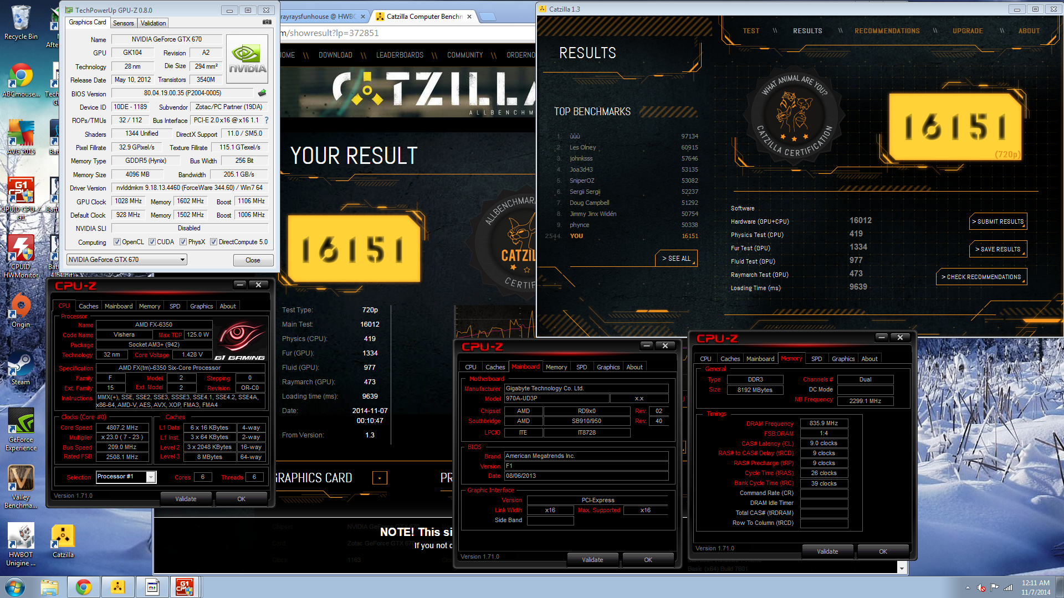1064x598 pixels.
Task: Click the NVIDIA logo in GPU-Z
Action: point(247,59)
